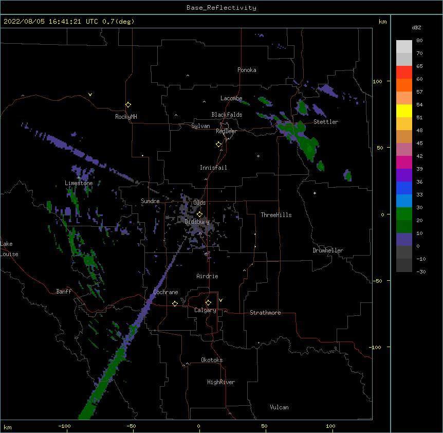The image size is (443, 433).
Task: Click the Airdrie city label
Action: pos(207,276)
